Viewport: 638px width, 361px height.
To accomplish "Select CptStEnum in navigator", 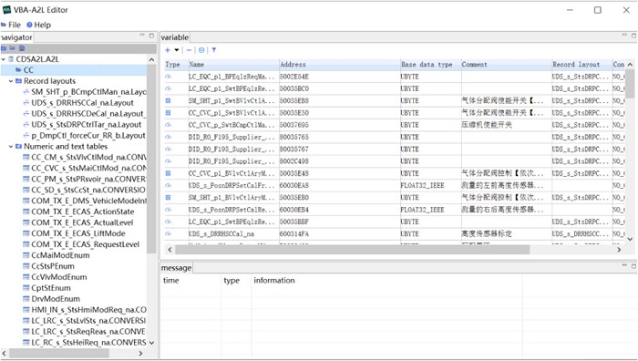I will click(51, 288).
